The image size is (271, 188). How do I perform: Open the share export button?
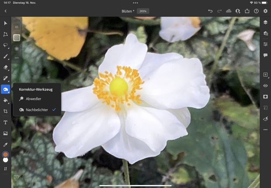point(247,11)
